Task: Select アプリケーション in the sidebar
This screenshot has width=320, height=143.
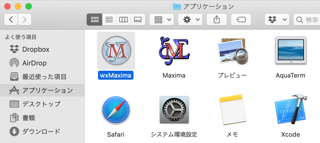Action: pos(42,90)
